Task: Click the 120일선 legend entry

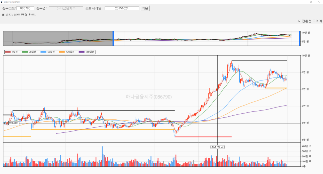Action: [67, 52]
